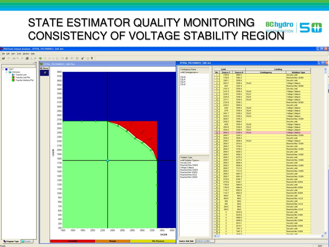Image resolution: width=329 pixels, height=247 pixels.
Task: Click the blue VSAT square icon
Action: click(x=6, y=69)
